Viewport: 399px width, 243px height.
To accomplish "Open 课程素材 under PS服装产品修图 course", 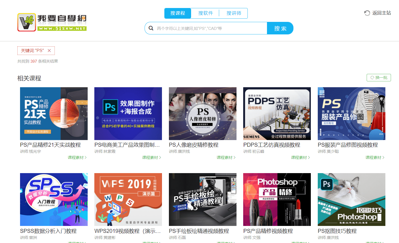I will pyautogui.click(x=375, y=158).
